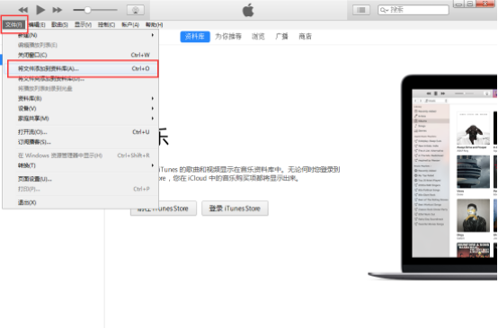Switch to the 商店 tab
Image resolution: width=498 pixels, height=328 pixels.
click(306, 37)
